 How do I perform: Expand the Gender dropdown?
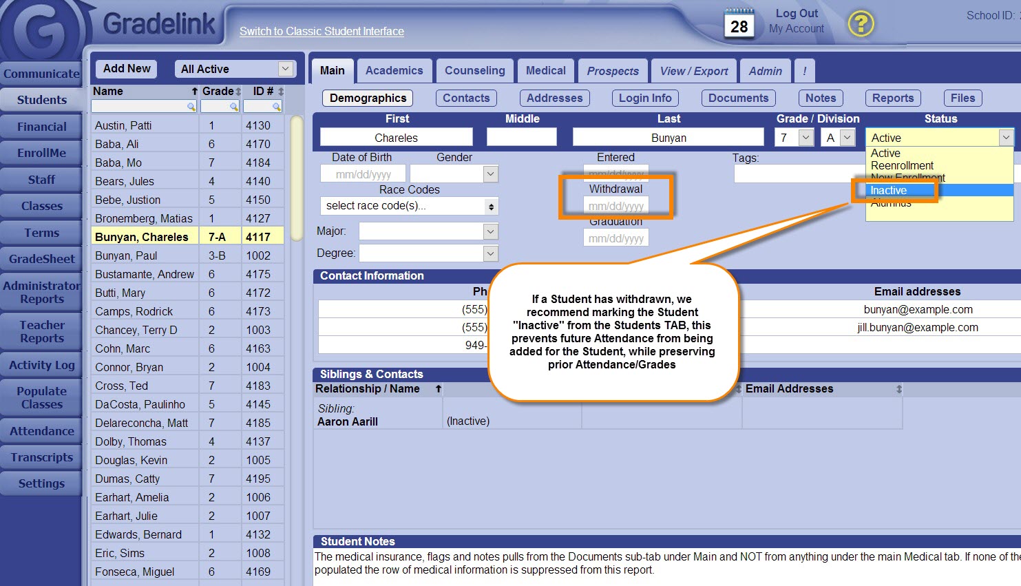click(490, 174)
